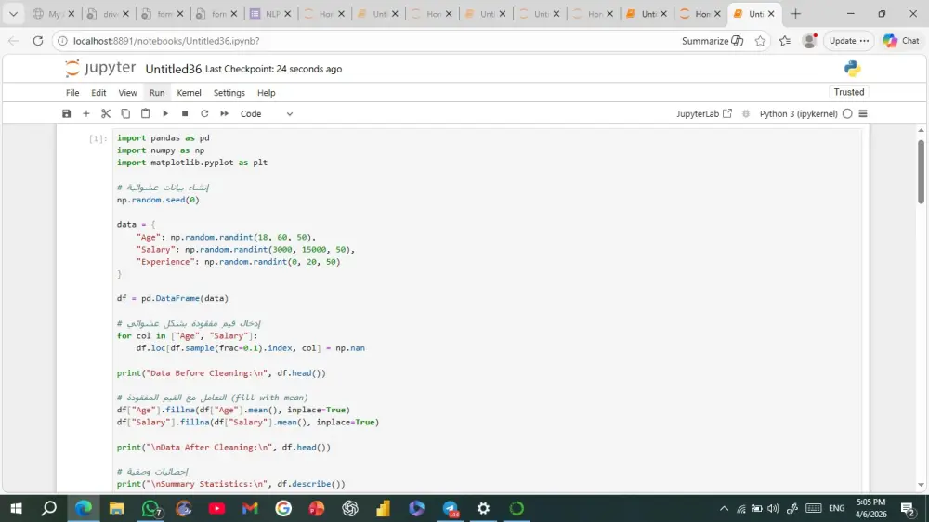
Task: Rename the notebook title Untitled36
Action: coord(173,70)
